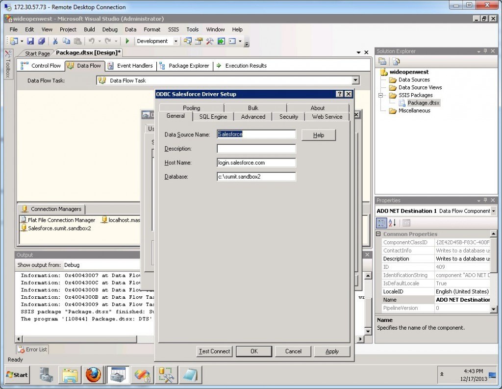Select the General tab in the ODBC dialog

coord(175,117)
